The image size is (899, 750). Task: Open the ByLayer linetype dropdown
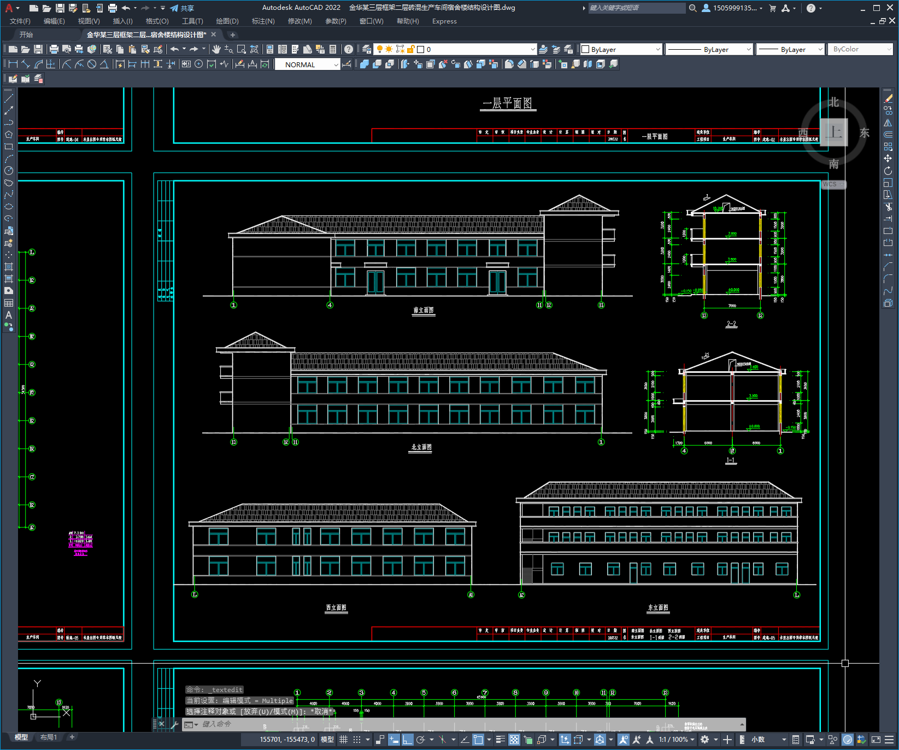coord(710,49)
